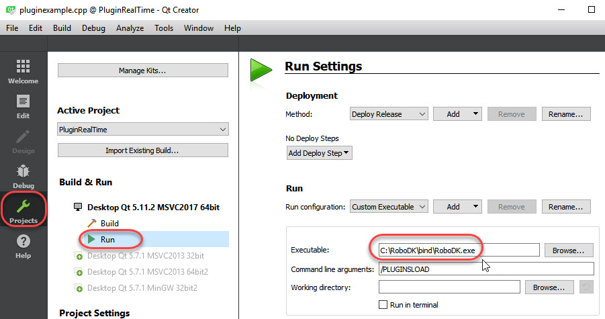The height and width of the screenshot is (319, 605).
Task: Select Desktop Qt 5.7.1 MinGW 32bit2 kit label
Action: 142,288
